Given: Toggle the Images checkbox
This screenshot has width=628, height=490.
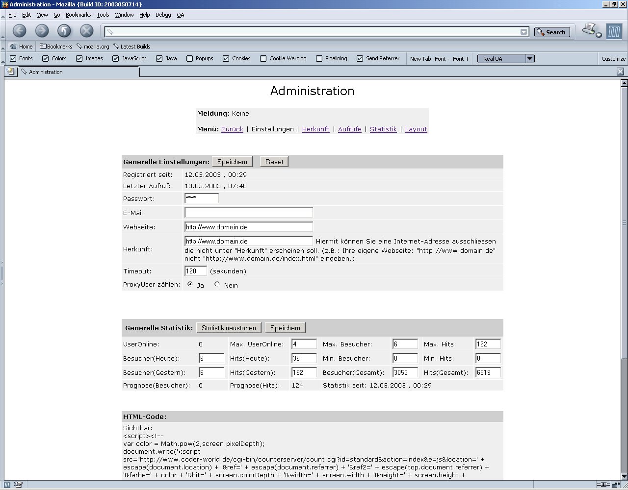Looking at the screenshot, I should pyautogui.click(x=79, y=58).
